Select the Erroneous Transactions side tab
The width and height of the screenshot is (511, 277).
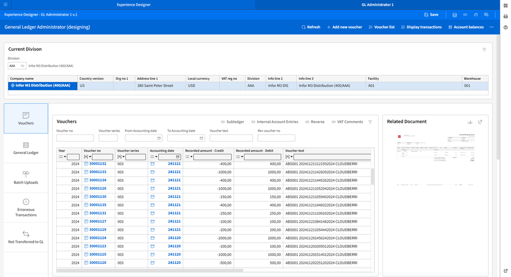(x=26, y=208)
